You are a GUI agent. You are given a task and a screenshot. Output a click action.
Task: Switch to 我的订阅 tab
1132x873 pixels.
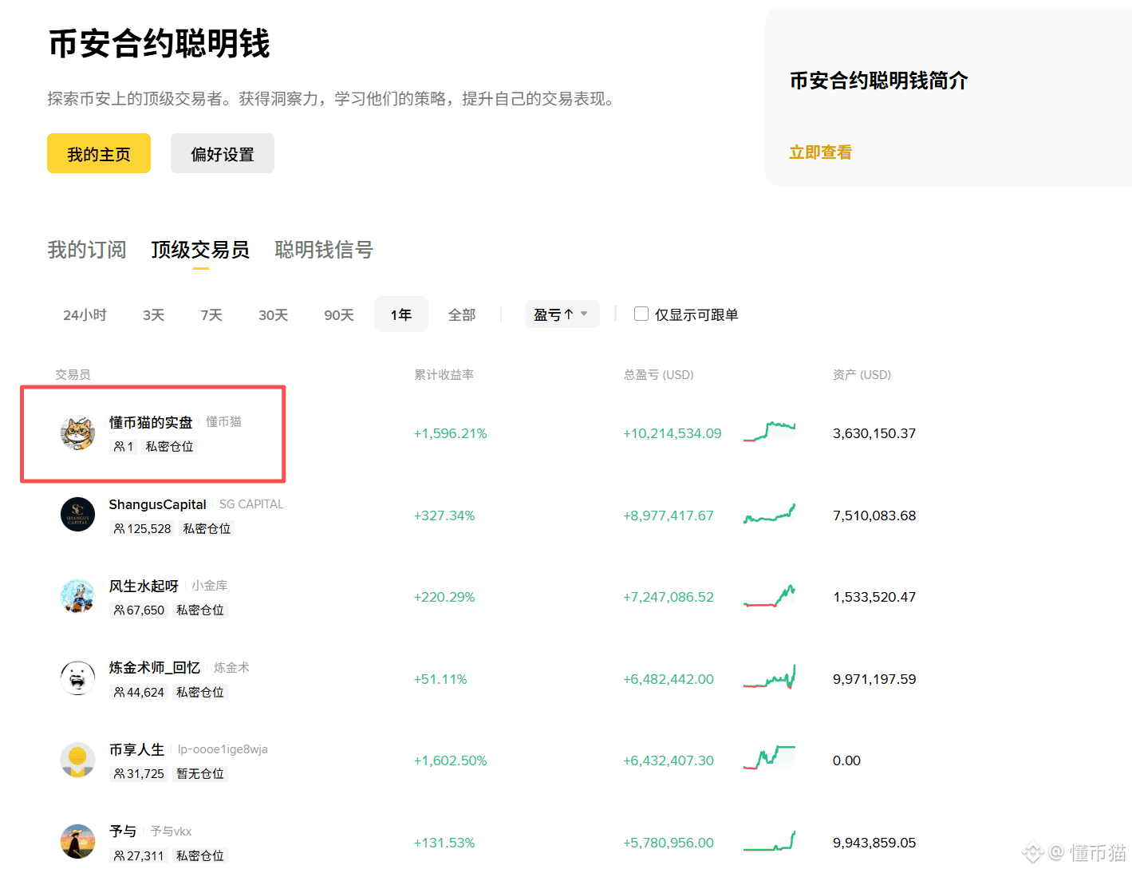pos(87,250)
